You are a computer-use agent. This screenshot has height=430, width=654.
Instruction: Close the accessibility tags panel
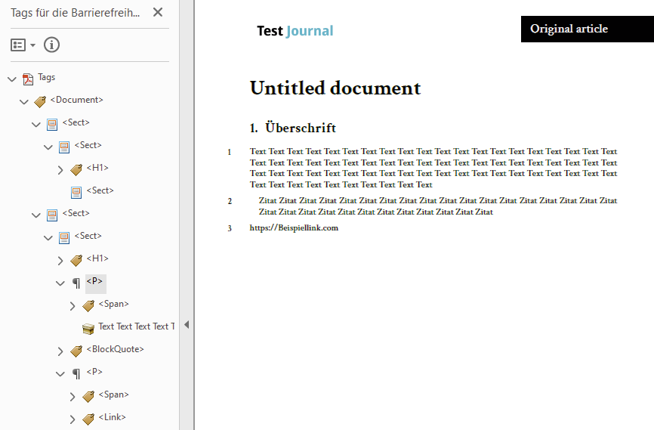(157, 12)
